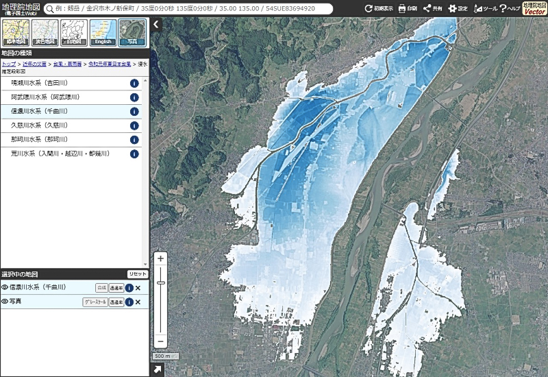Toggle visibility eye of selected 写真 layer
The width and height of the screenshot is (548, 377).
[x=5, y=301]
